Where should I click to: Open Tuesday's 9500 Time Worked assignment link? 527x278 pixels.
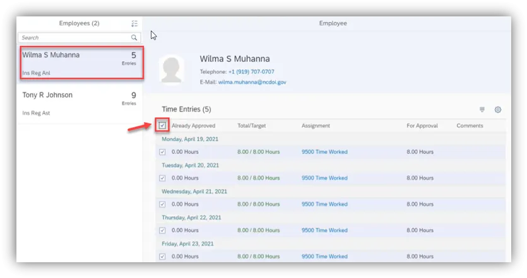324,178
